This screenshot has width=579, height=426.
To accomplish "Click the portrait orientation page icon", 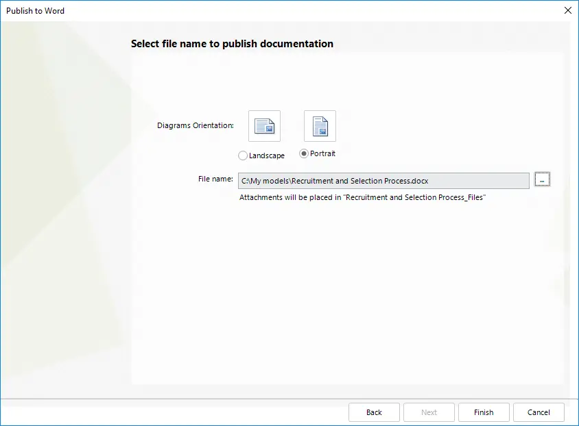I will coord(320,126).
